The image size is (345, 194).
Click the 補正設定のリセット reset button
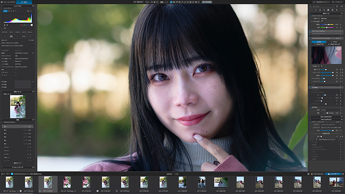click(x=321, y=2)
